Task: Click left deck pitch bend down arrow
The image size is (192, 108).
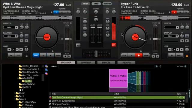Action: (x=65, y=56)
